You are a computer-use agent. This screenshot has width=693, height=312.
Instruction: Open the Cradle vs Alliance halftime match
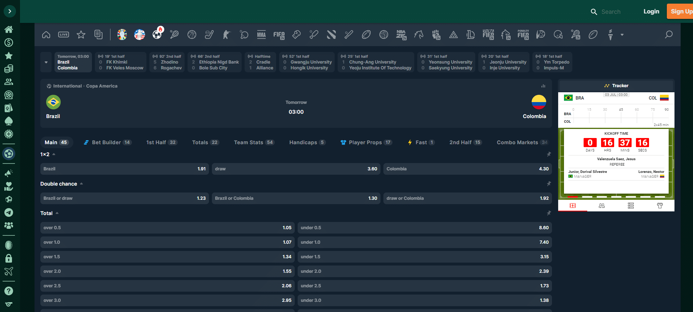[260, 62]
